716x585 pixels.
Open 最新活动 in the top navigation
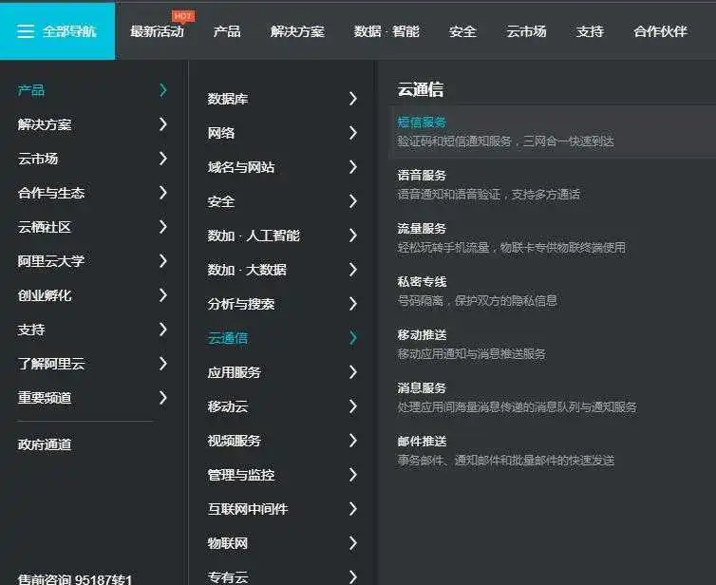pos(157,31)
